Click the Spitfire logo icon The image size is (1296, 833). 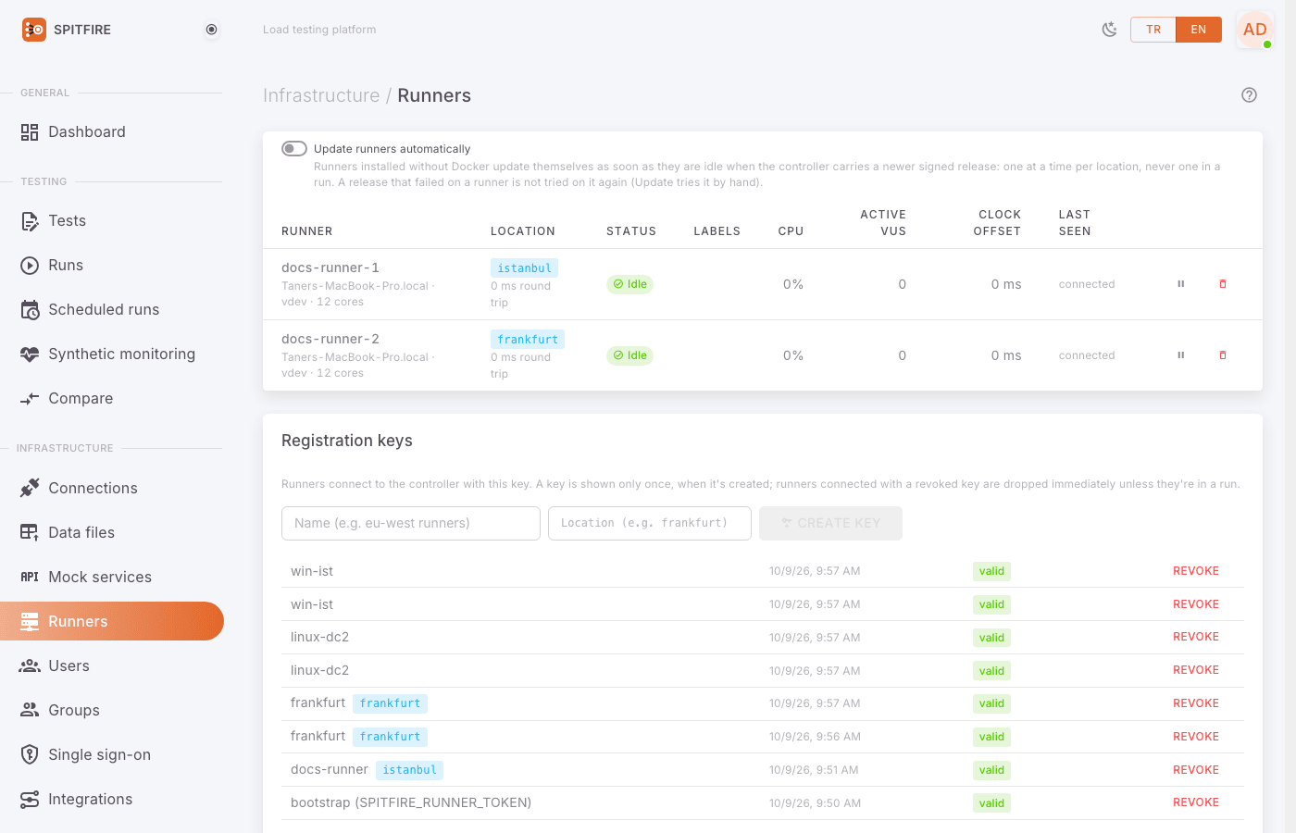(x=34, y=30)
